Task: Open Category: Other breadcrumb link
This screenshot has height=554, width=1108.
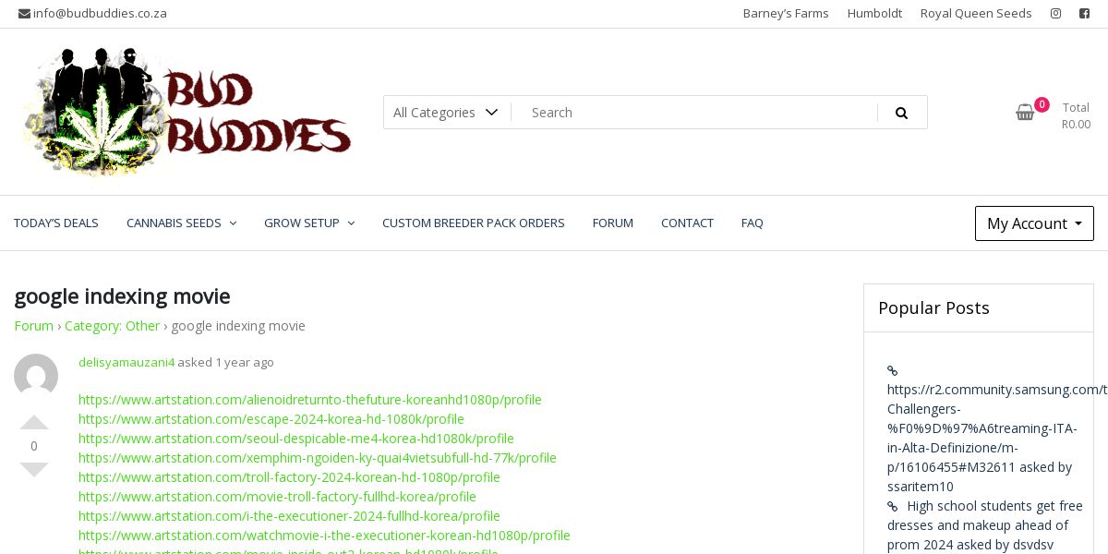Action: click(x=112, y=326)
